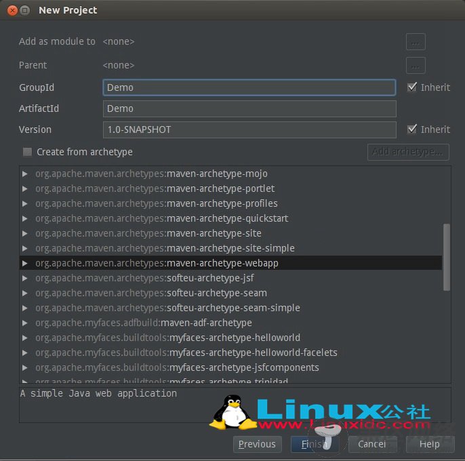Select myfaces-archetype-helloworld row
The width and height of the screenshot is (465, 461).
(231, 338)
